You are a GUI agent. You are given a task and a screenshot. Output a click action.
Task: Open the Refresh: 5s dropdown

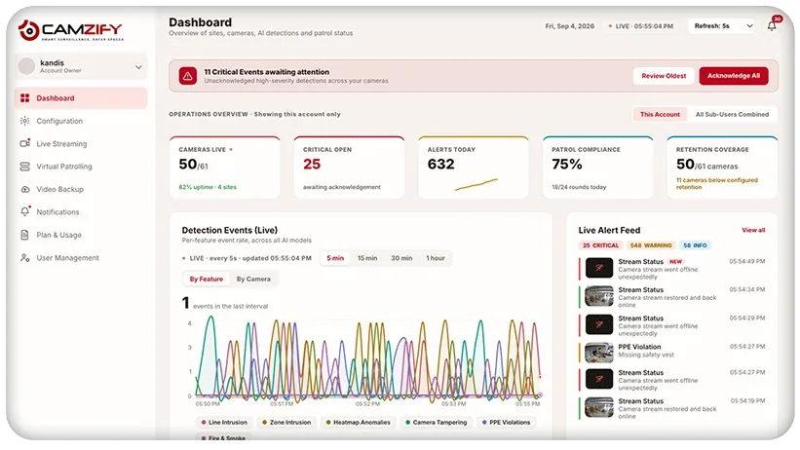pyautogui.click(x=723, y=26)
